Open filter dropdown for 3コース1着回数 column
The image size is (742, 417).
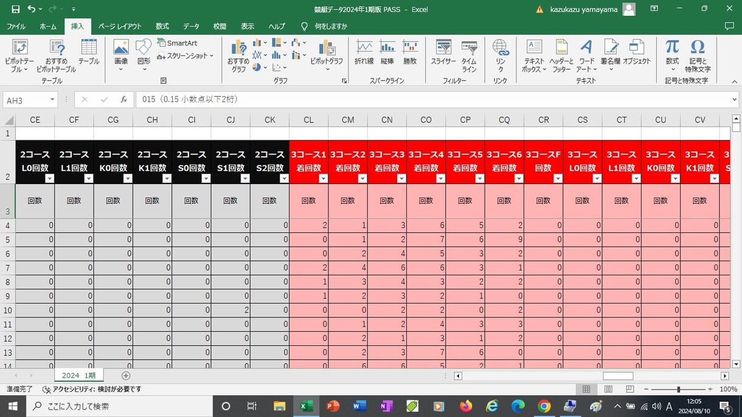pos(324,178)
